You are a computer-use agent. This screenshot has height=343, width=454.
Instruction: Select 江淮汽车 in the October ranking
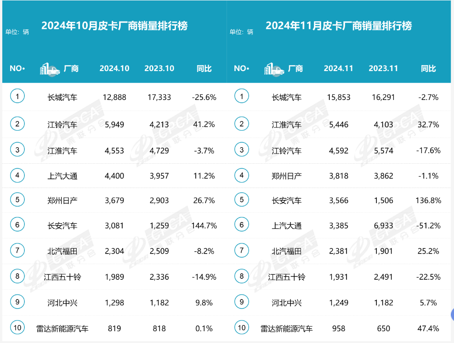(x=62, y=150)
